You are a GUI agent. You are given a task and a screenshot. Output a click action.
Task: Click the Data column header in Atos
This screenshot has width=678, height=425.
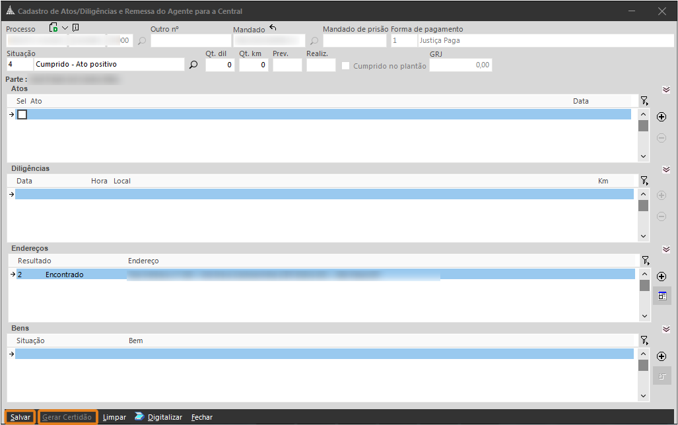[x=581, y=101]
